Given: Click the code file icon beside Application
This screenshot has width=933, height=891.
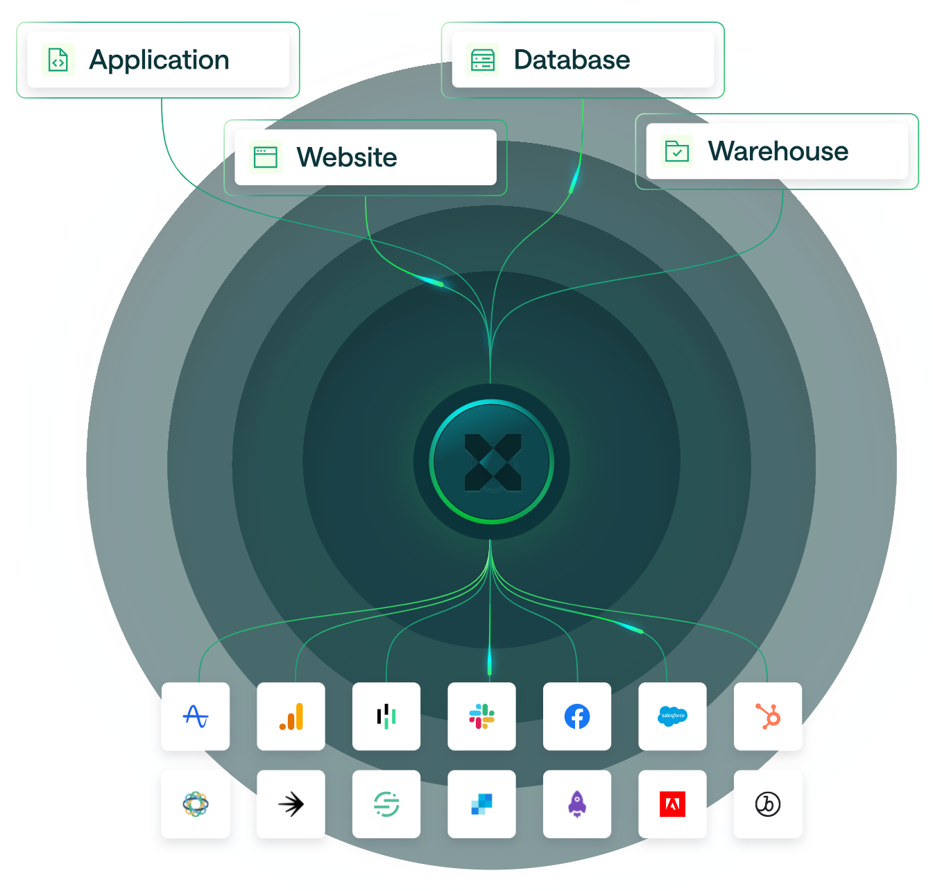Looking at the screenshot, I should click(58, 60).
